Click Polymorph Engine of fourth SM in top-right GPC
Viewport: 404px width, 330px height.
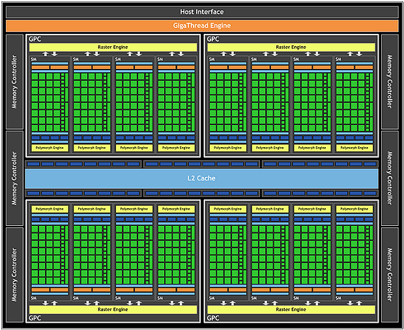click(x=354, y=148)
